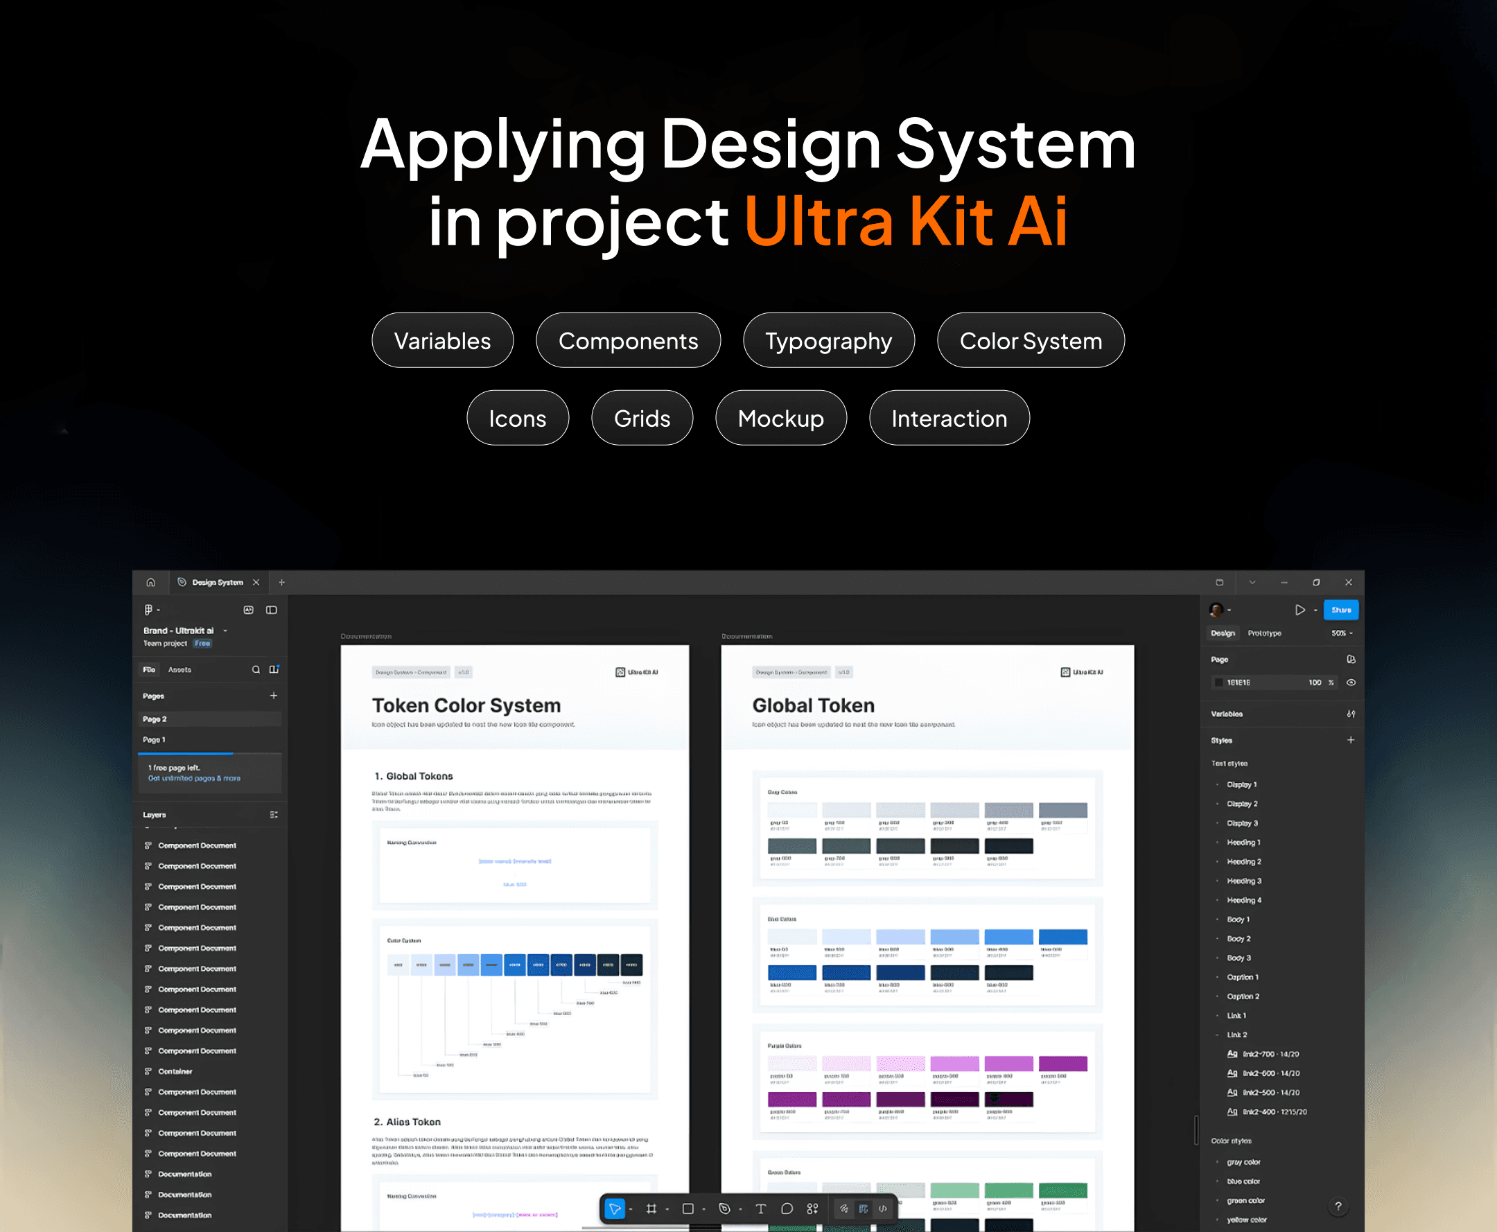The width and height of the screenshot is (1497, 1232).
Task: Select the Global Token frame heading
Action: pyautogui.click(x=814, y=705)
